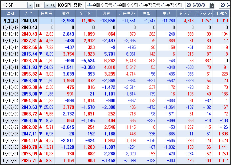Click the 국가지자 value 332
The height and width of the screenshot is (165, 231).
tap(208, 61)
